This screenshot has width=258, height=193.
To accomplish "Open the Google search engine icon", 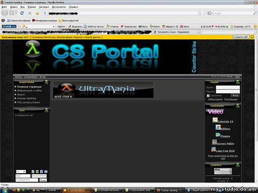I will 209,13.
